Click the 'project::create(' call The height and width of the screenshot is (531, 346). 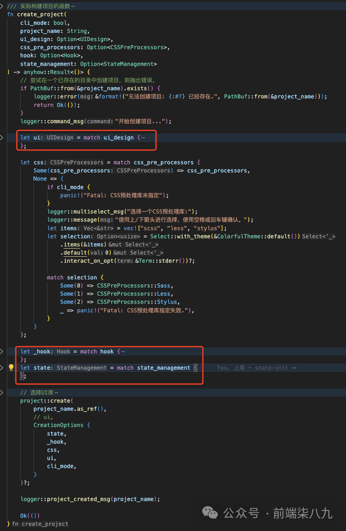click(x=47, y=400)
